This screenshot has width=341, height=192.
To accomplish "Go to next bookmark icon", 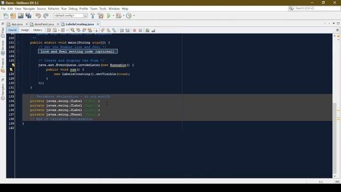I will [x=108, y=30].
